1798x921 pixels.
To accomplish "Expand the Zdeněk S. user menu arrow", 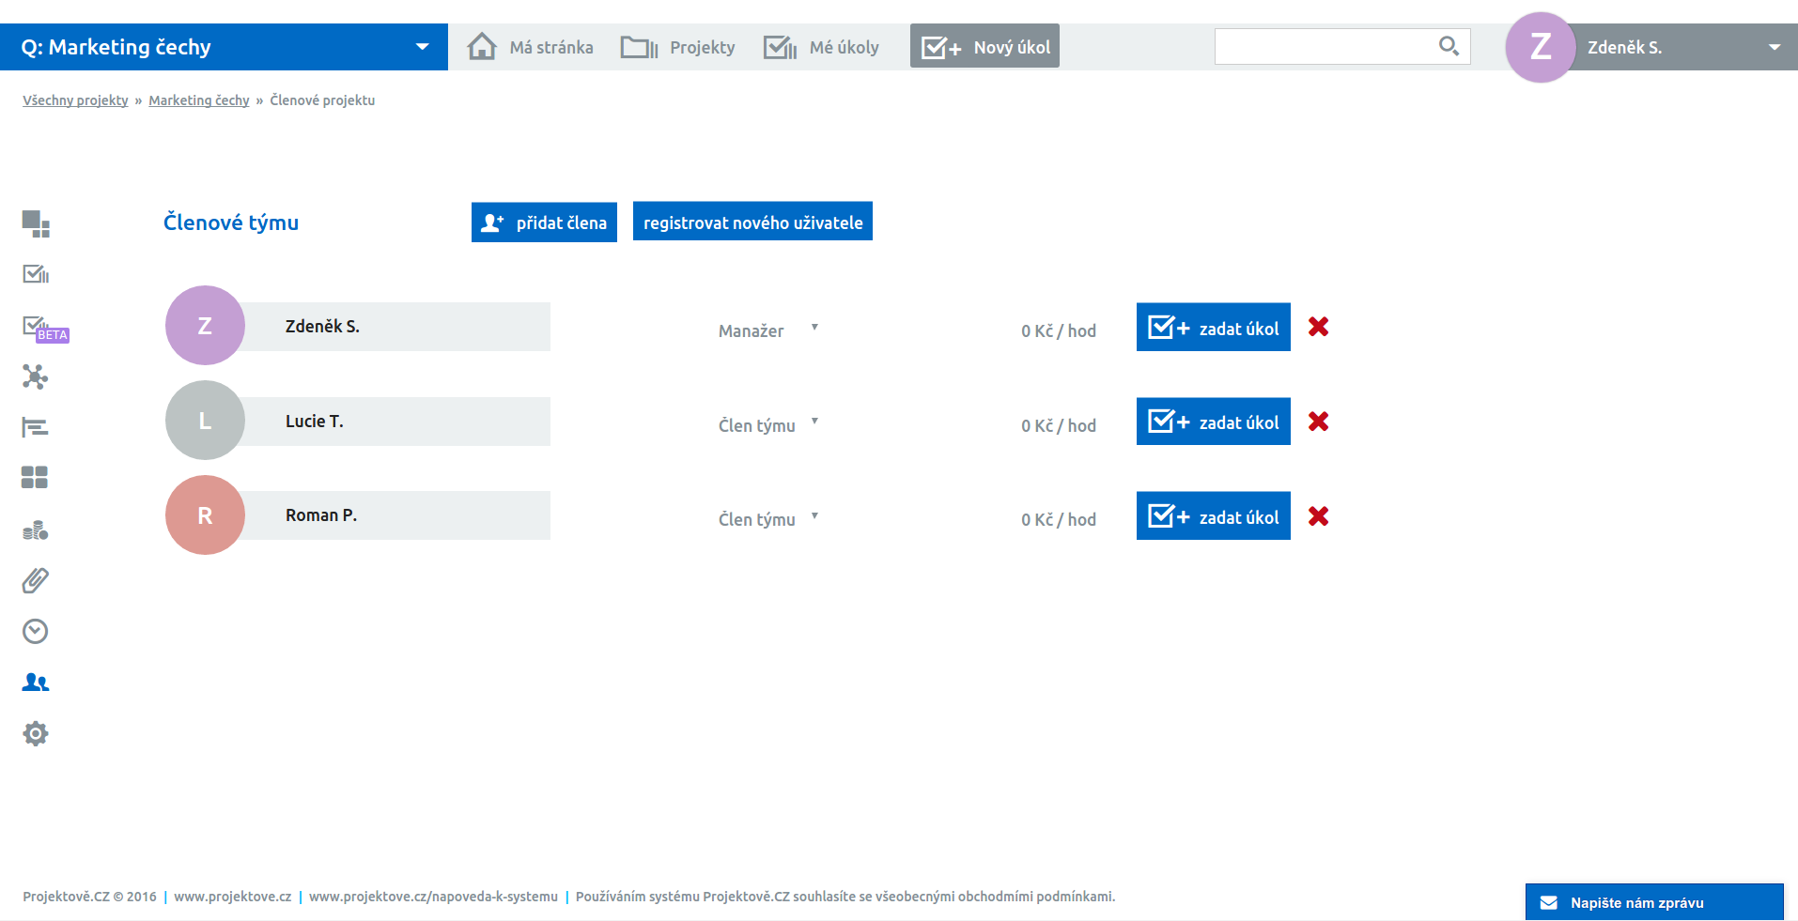I will click(1775, 47).
